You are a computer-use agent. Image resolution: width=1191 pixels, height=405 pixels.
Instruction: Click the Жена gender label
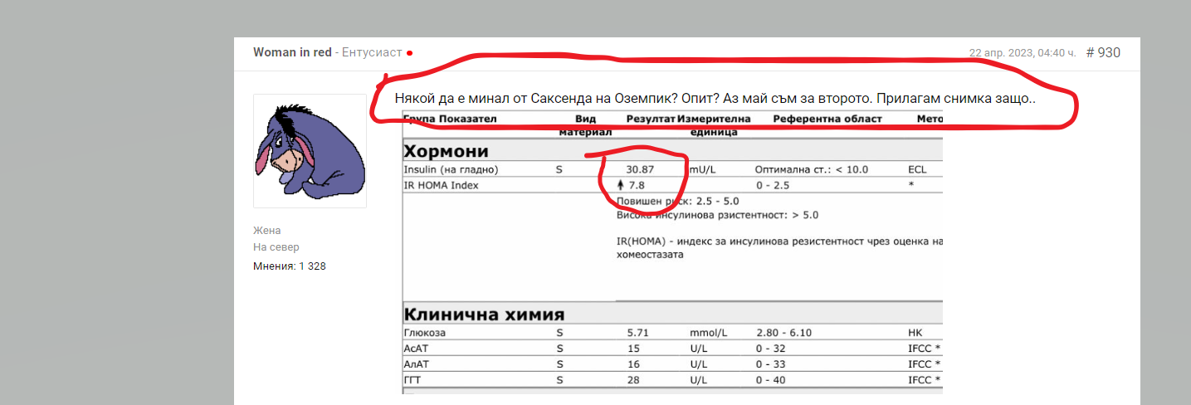[x=267, y=231]
